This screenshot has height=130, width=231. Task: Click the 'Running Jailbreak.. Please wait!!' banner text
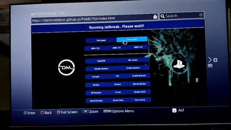[117, 27]
